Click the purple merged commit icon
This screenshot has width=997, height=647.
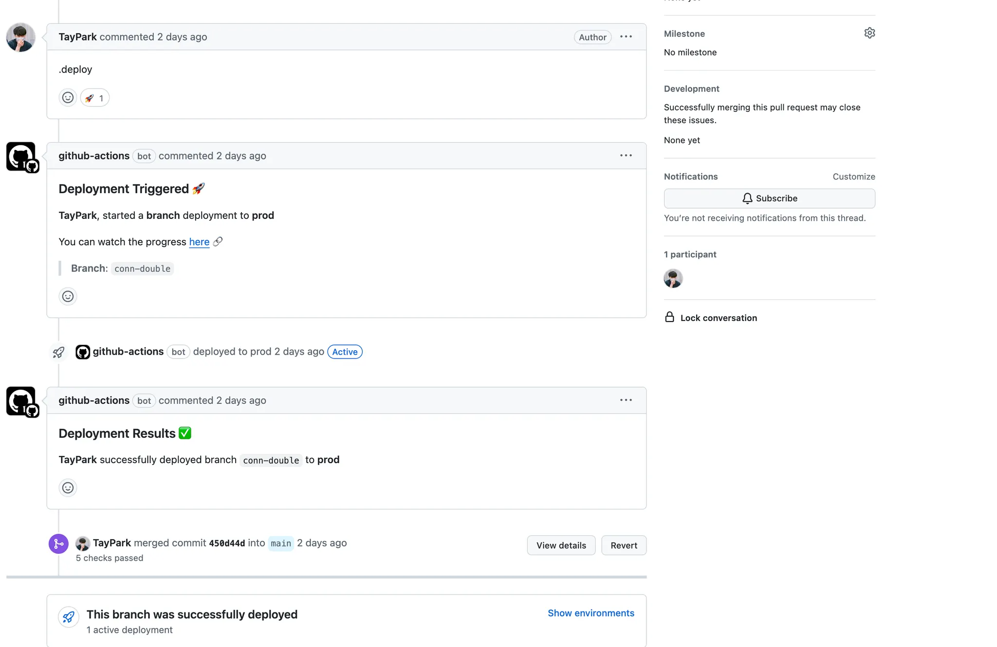(x=58, y=543)
